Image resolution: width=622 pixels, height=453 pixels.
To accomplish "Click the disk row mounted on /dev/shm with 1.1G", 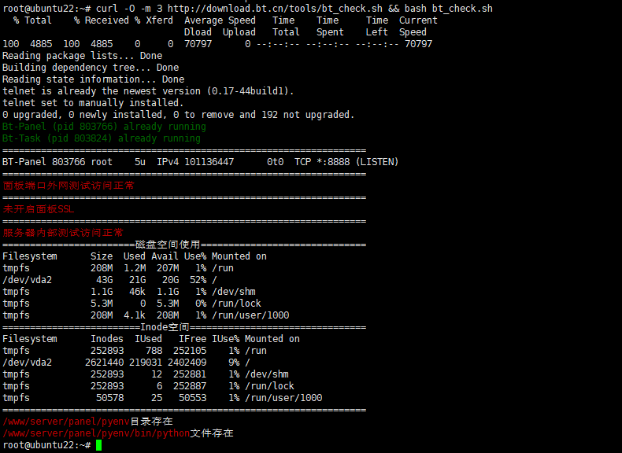I will 129,292.
